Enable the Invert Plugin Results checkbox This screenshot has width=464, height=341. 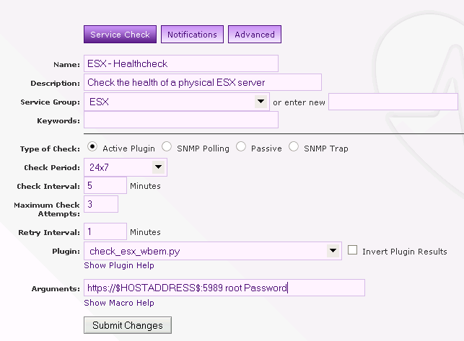[x=353, y=250]
